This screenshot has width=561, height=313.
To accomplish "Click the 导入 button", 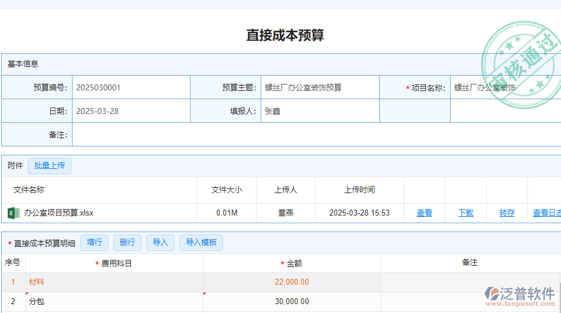I will pos(160,242).
